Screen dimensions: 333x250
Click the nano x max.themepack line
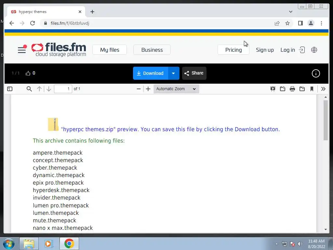(63, 228)
